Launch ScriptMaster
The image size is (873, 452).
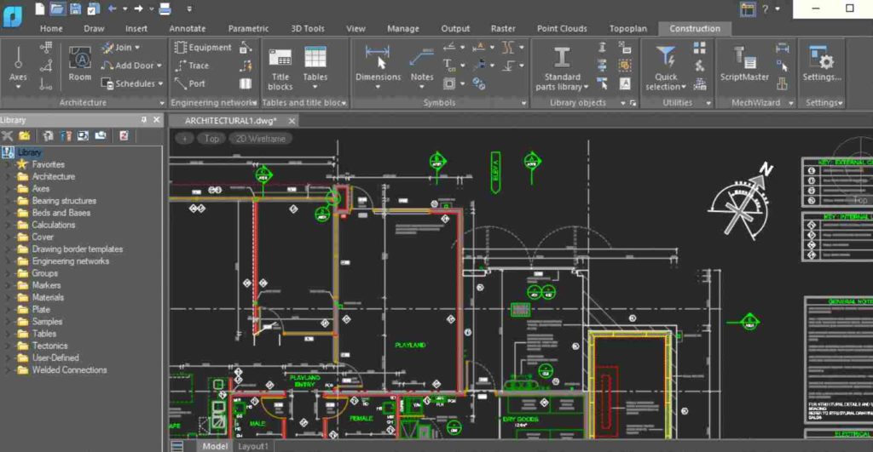(744, 64)
